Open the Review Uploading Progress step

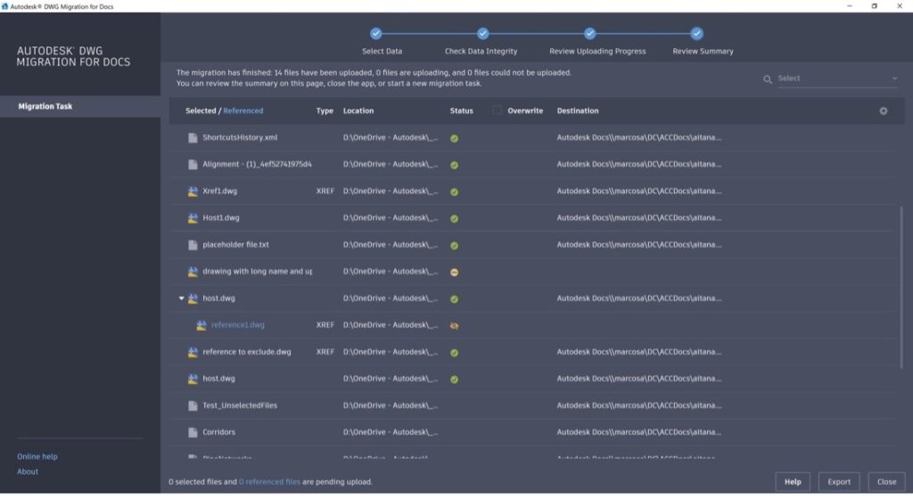pyautogui.click(x=589, y=34)
